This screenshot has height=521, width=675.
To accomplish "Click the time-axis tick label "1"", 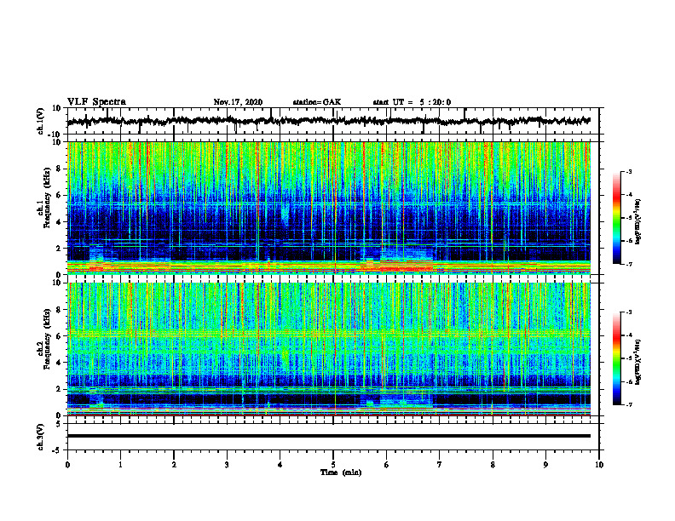I will 120,465.
